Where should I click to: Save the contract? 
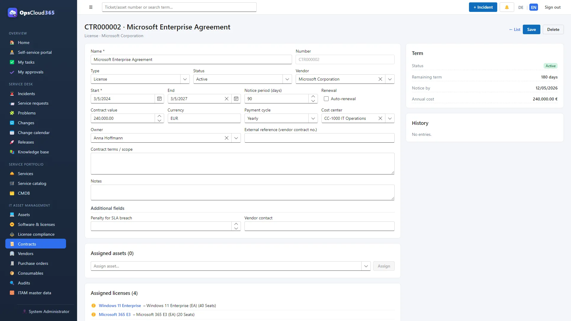[531, 29]
